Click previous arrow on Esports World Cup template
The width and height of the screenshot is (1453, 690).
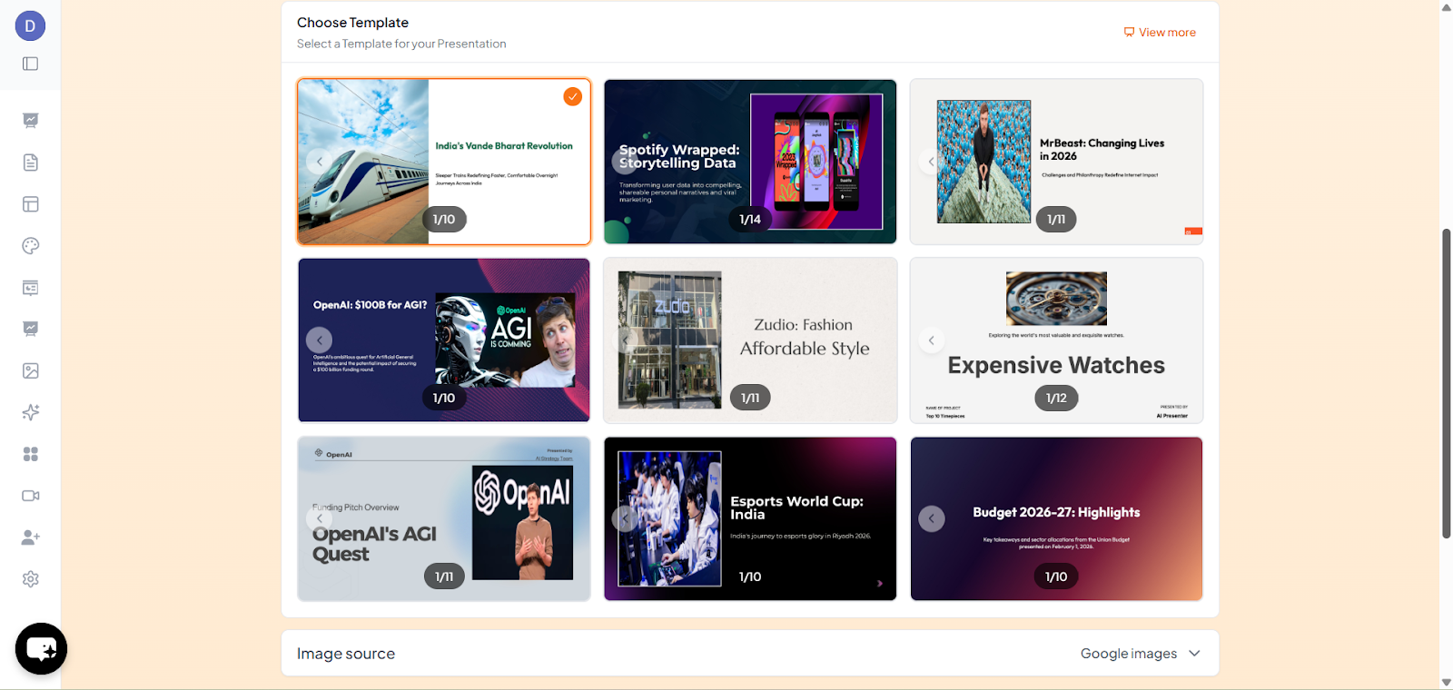625,518
